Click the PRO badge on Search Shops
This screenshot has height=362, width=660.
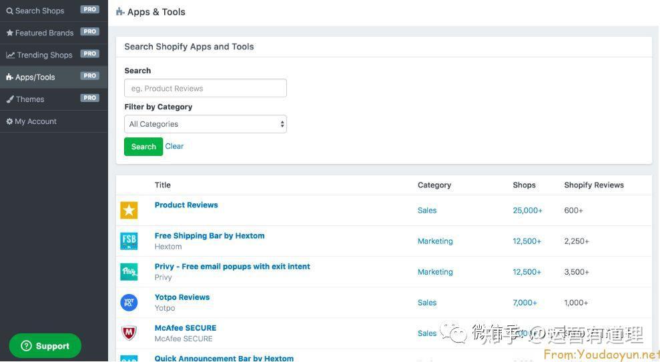tap(89, 9)
